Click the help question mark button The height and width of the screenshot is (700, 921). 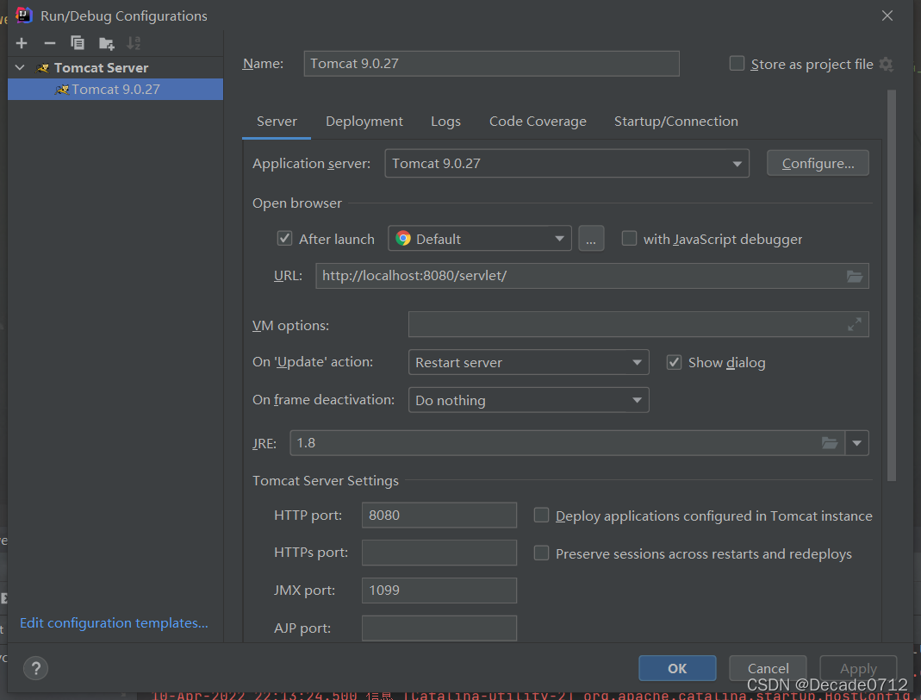36,668
